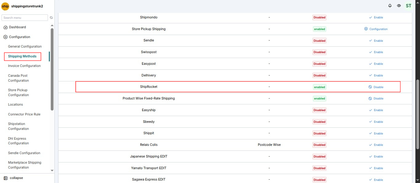This screenshot has width=420, height=183.
Task: Click enabled badge for Store Pickup Shipping
Action: click(319, 29)
